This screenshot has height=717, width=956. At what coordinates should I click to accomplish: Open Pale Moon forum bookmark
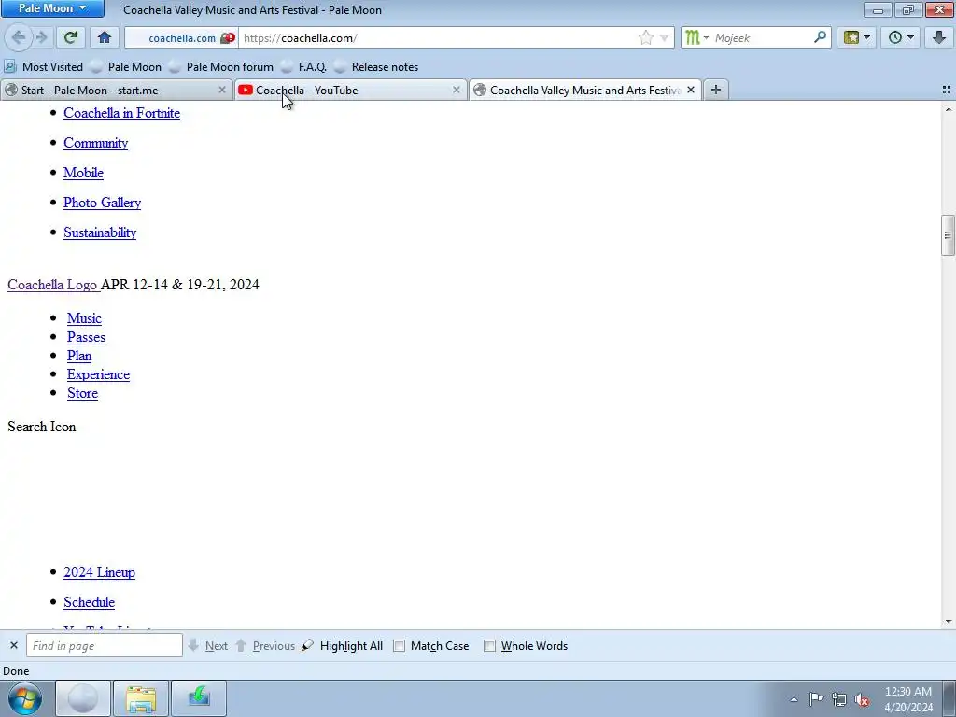[220, 66]
